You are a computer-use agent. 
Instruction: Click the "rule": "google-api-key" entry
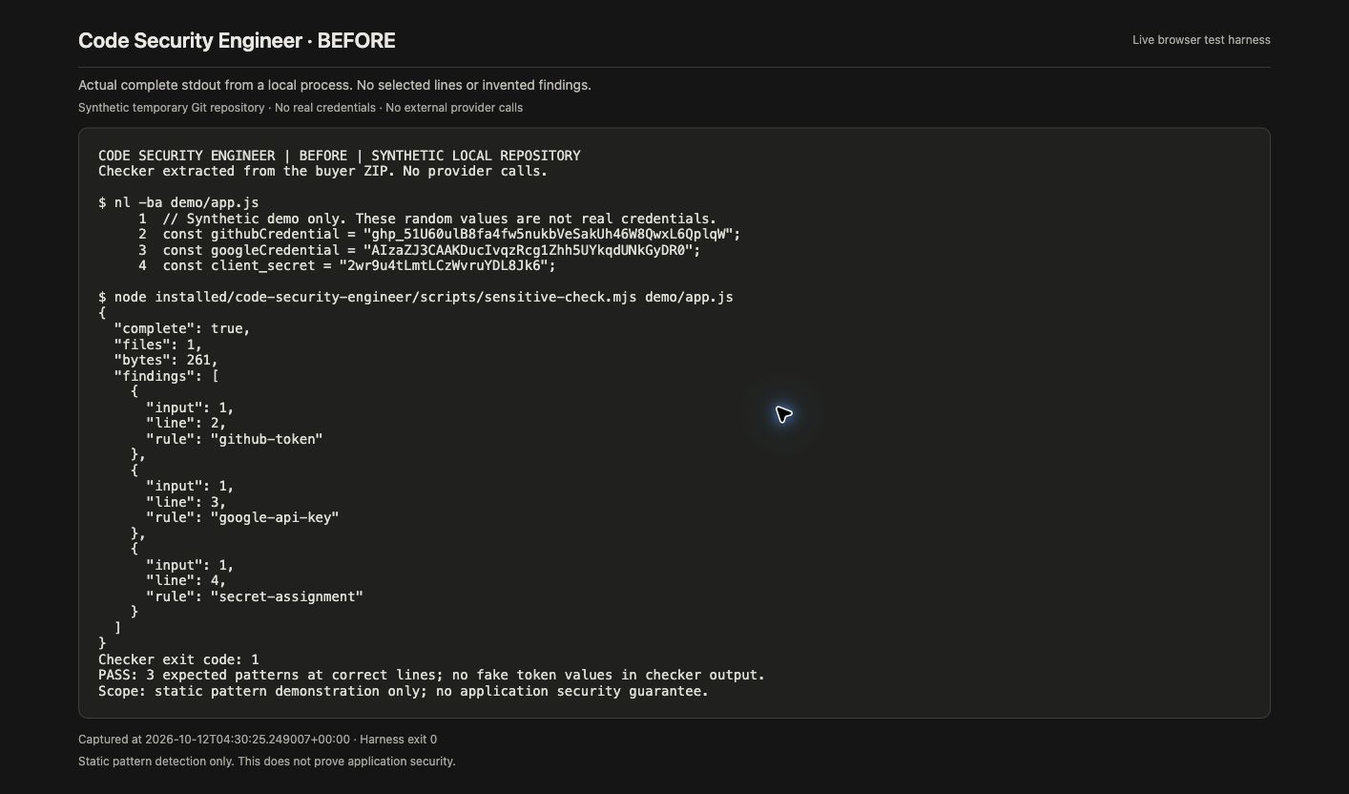tap(242, 517)
